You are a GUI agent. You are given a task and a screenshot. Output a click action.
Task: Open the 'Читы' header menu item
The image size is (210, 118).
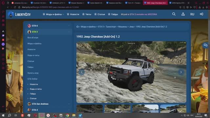(x=87, y=14)
